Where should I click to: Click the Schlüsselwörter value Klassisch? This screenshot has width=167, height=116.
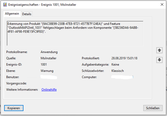tap(117, 71)
